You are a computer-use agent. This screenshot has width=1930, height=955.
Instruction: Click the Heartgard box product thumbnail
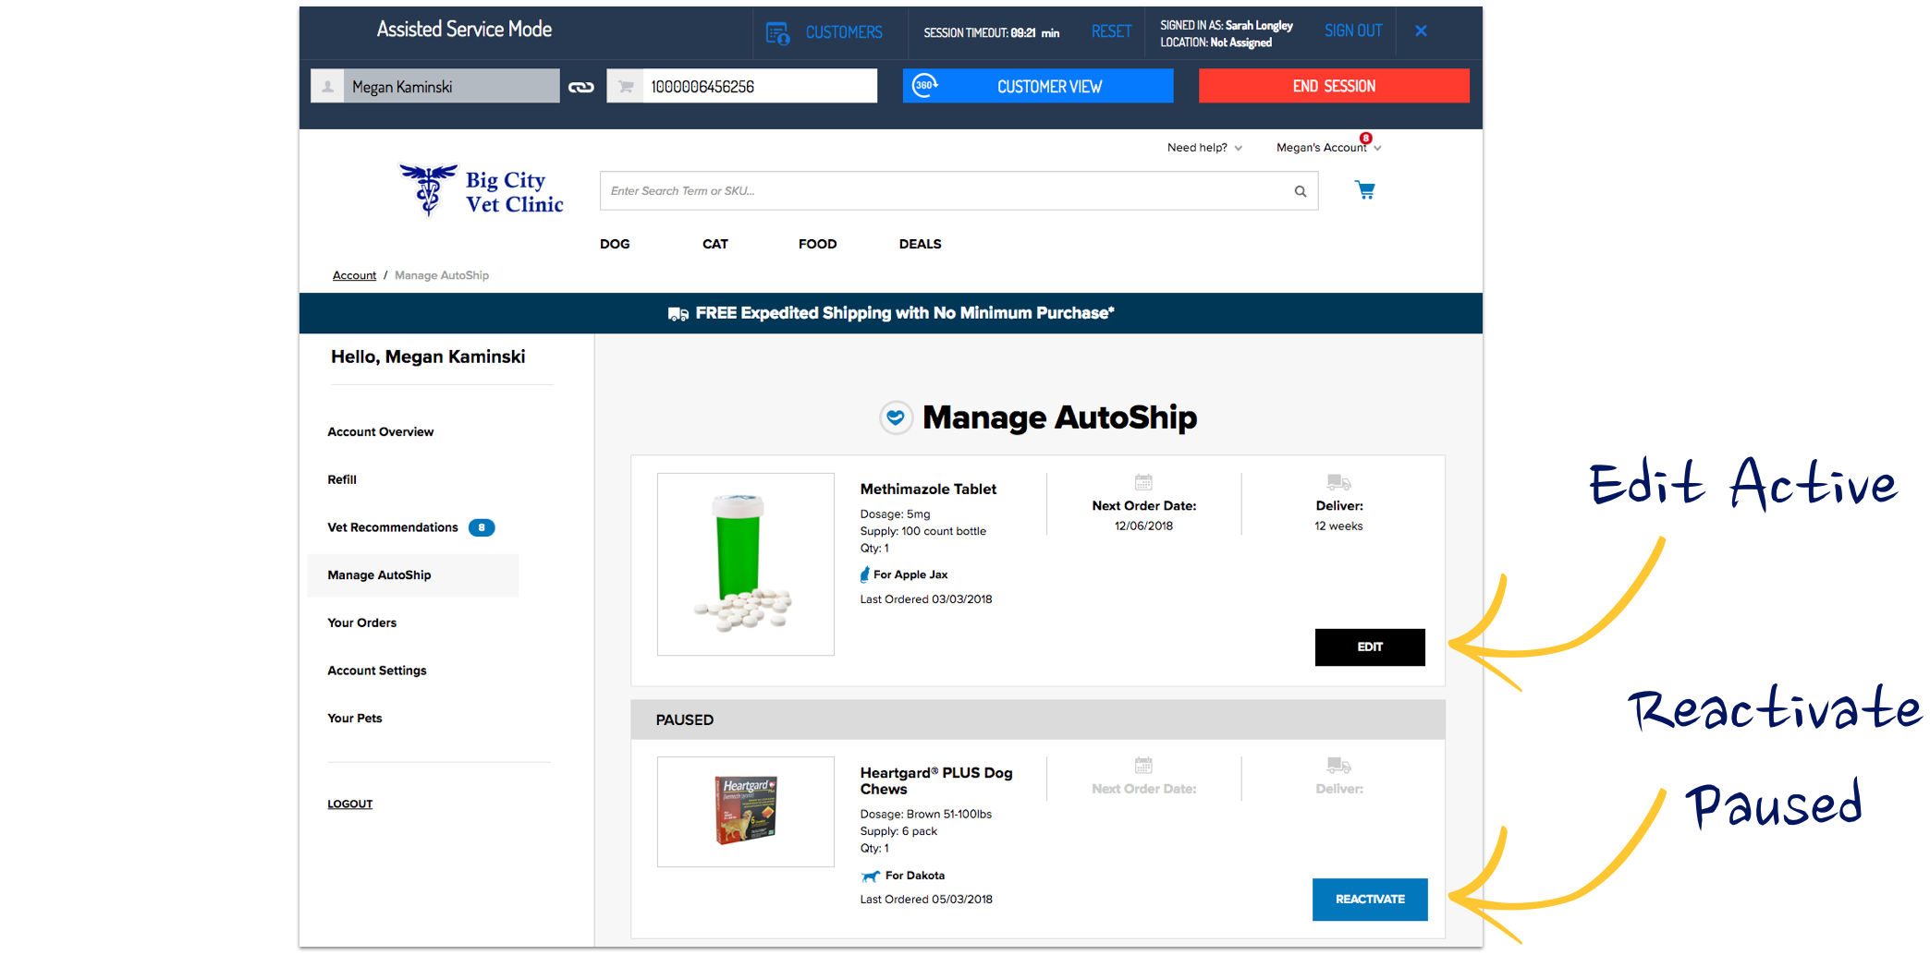[x=746, y=812]
